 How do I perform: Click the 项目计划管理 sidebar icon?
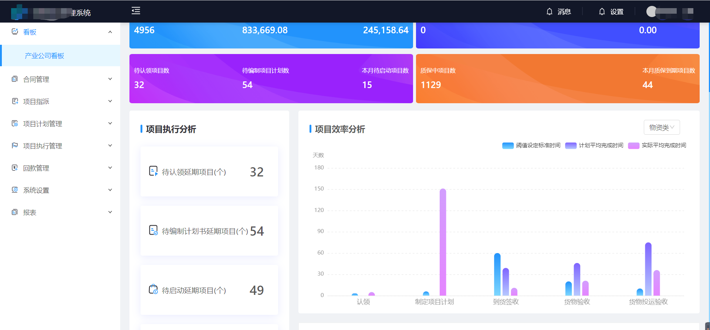click(15, 123)
